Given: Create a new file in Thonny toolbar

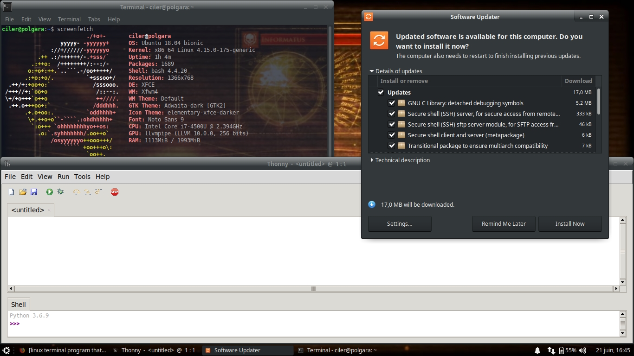Looking at the screenshot, I should coord(12,192).
